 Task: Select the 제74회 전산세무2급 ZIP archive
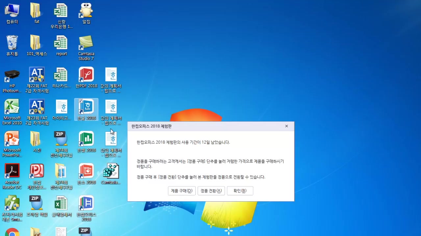tap(61, 139)
